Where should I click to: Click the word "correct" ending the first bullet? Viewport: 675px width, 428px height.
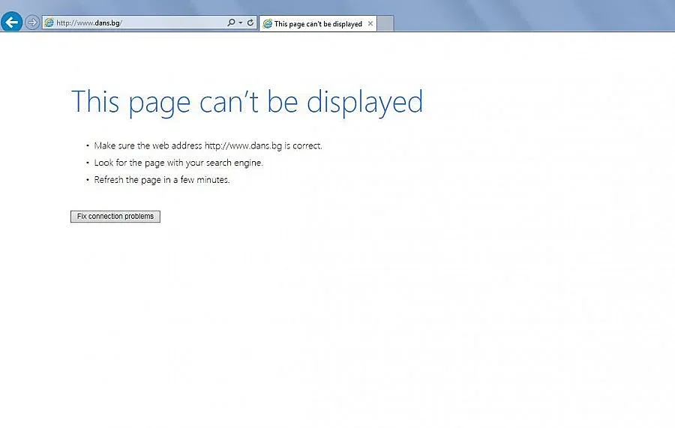(x=307, y=146)
